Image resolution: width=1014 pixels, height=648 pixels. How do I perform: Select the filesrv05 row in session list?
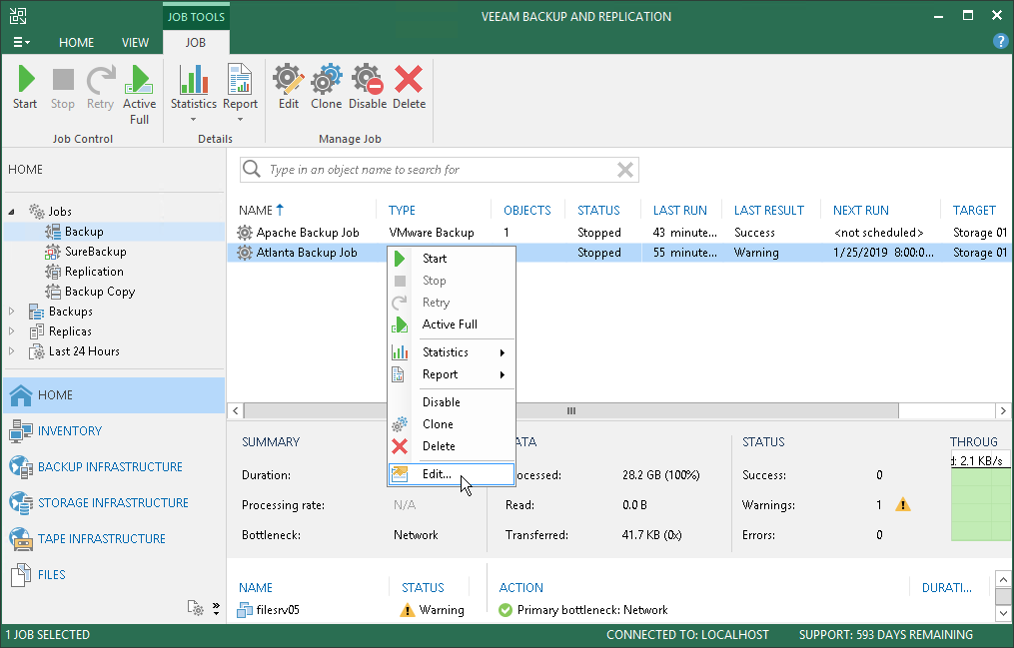[x=356, y=610]
